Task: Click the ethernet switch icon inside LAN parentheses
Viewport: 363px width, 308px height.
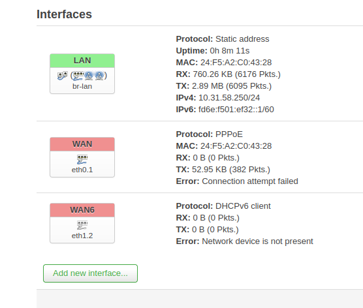Action: pyautogui.click(x=78, y=76)
